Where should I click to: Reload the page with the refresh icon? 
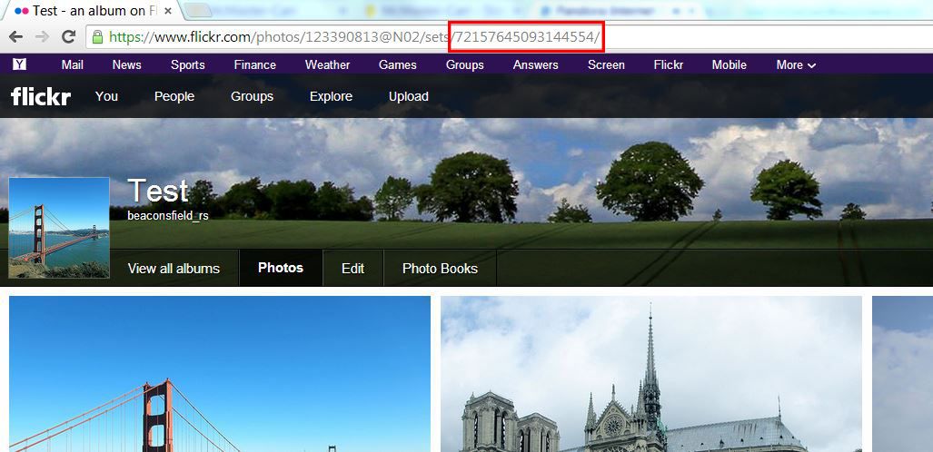(x=68, y=37)
